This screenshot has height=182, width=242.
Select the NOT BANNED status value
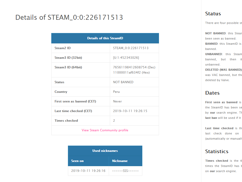(123, 82)
